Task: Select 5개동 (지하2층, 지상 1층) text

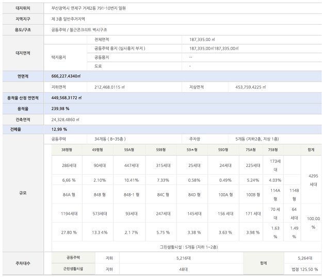Action: (257, 139)
